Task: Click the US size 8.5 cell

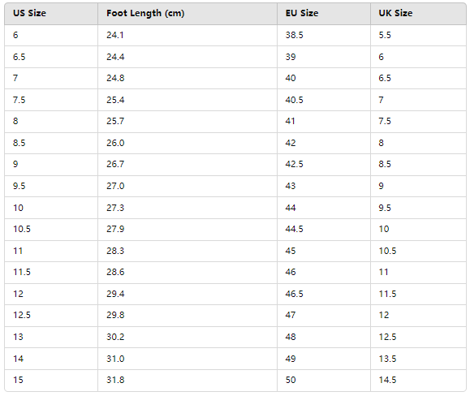Action: point(51,143)
